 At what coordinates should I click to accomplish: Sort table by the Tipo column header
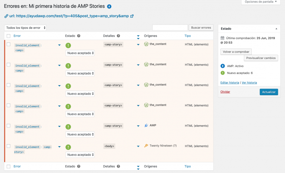coord(188,36)
